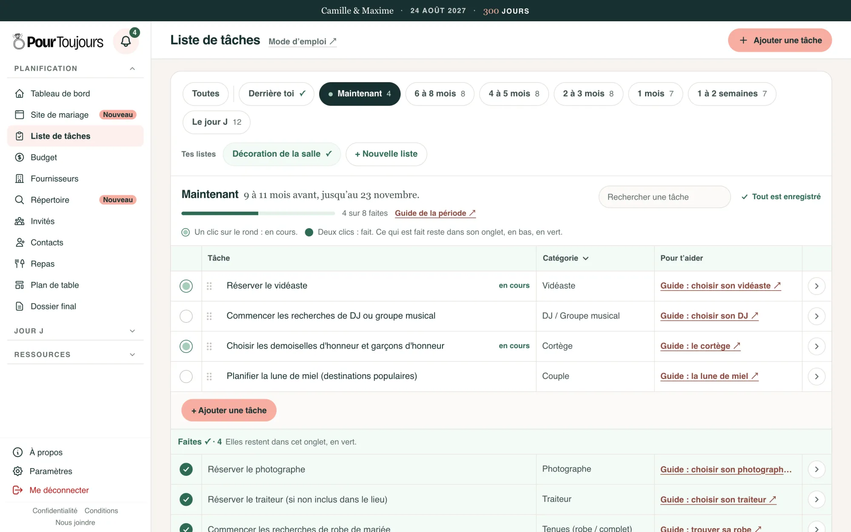Open the Dossier final document icon
This screenshot has width=851, height=532.
20,306
